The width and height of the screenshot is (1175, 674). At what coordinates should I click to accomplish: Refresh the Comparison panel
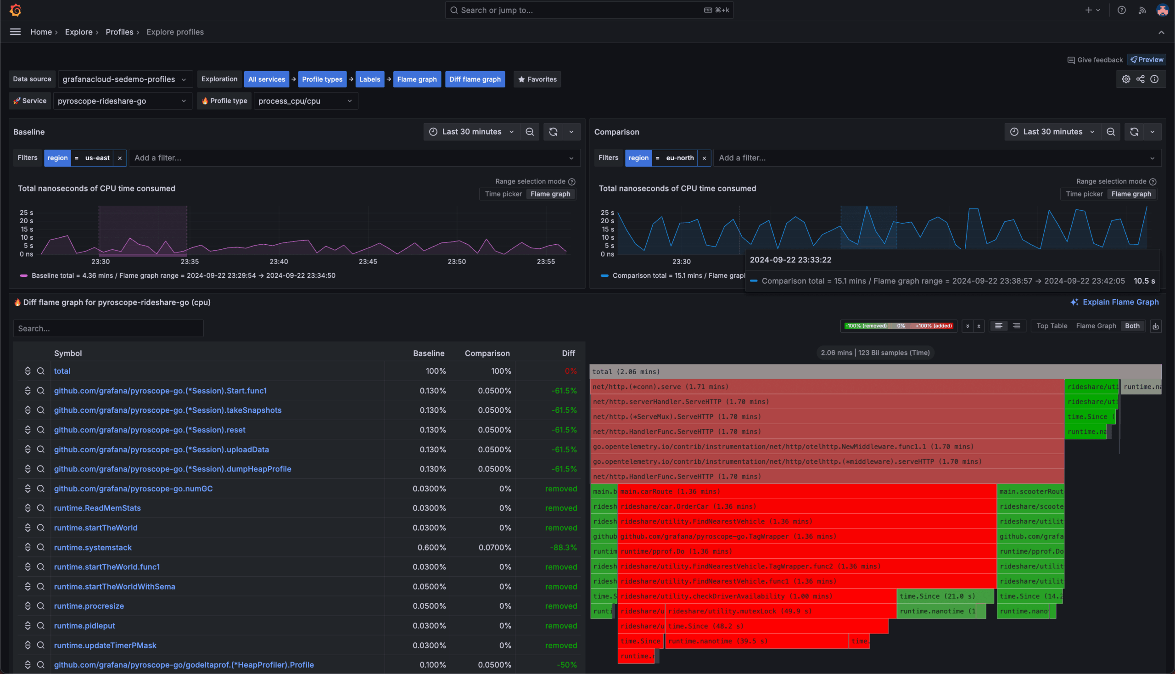pyautogui.click(x=1134, y=132)
